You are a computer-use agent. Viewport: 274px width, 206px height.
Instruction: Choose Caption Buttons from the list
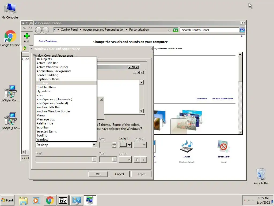[x=66, y=79]
